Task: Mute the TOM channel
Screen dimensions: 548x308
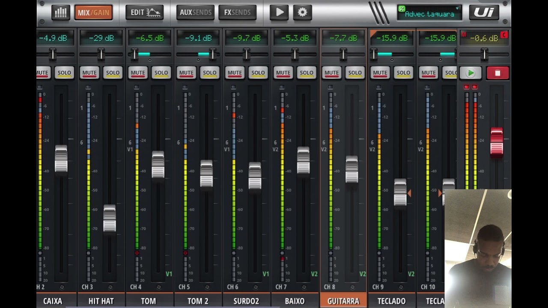Action: [138, 73]
